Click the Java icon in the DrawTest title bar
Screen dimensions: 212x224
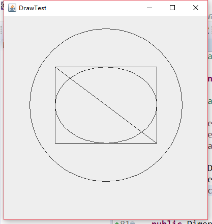click(x=12, y=8)
